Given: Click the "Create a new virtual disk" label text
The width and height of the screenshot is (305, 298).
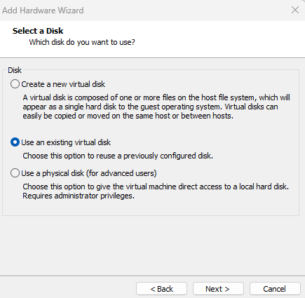Looking at the screenshot, I should 63,84.
